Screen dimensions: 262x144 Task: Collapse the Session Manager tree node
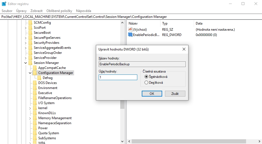click(x=25, y=63)
